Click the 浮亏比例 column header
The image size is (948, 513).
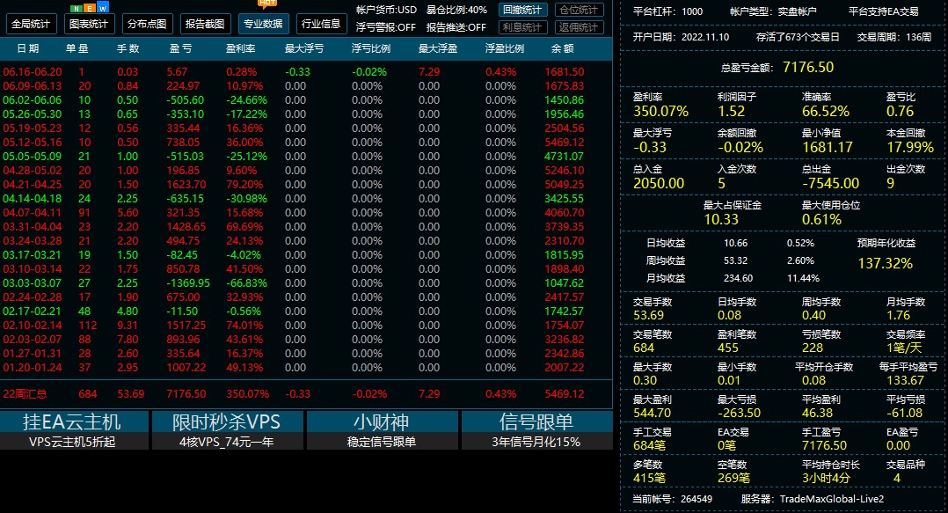(x=371, y=48)
